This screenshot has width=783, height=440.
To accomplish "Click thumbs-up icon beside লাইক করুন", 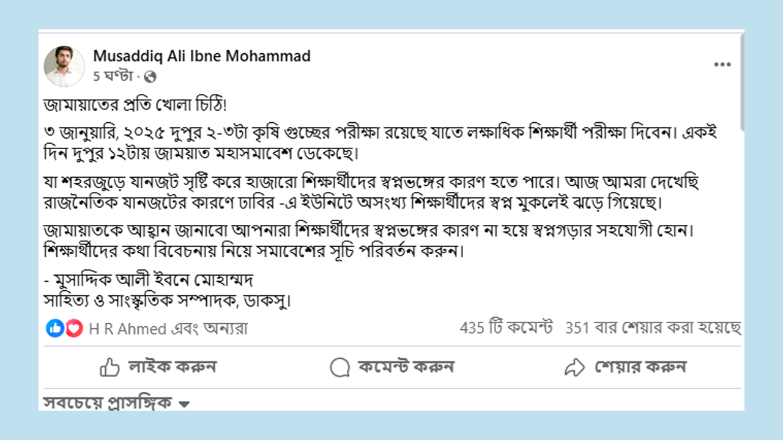I will click(x=109, y=367).
